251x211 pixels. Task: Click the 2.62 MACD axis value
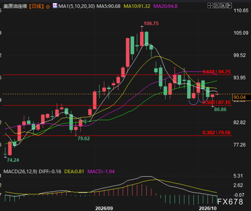click(x=238, y=185)
